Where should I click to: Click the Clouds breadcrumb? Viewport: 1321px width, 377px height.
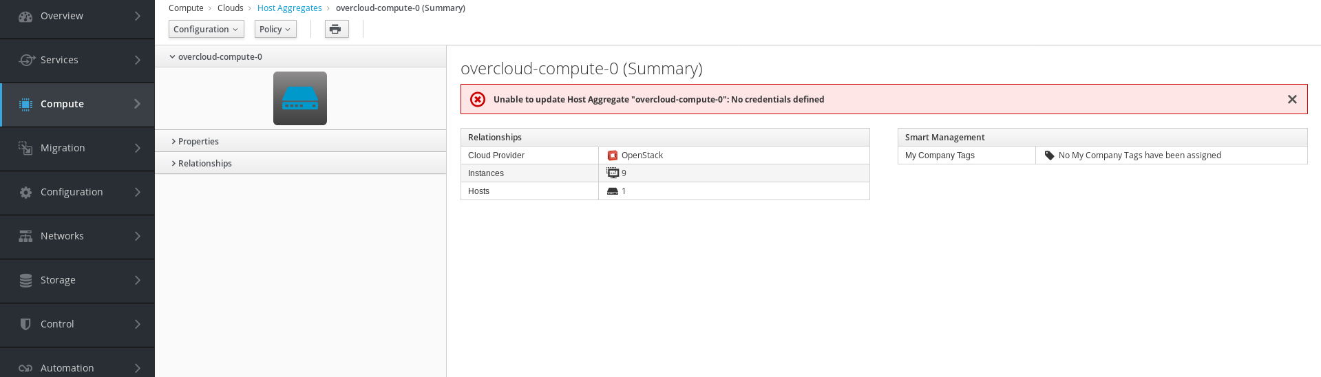[231, 8]
